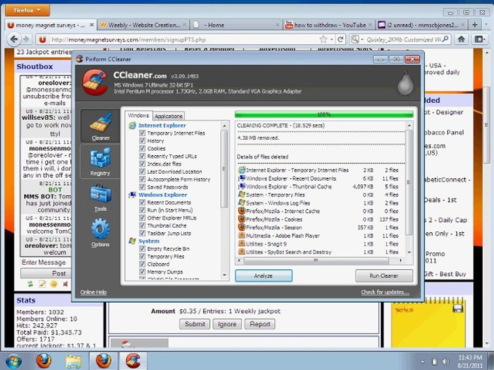Screen dimensions: 494x370
Task: Click the Submit button on the webpage
Action: point(195,324)
